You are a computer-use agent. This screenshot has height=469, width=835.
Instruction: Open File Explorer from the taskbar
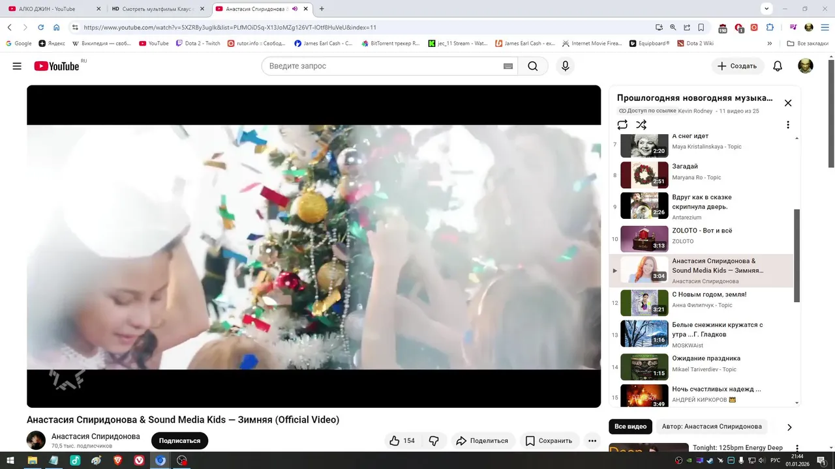click(x=31, y=461)
